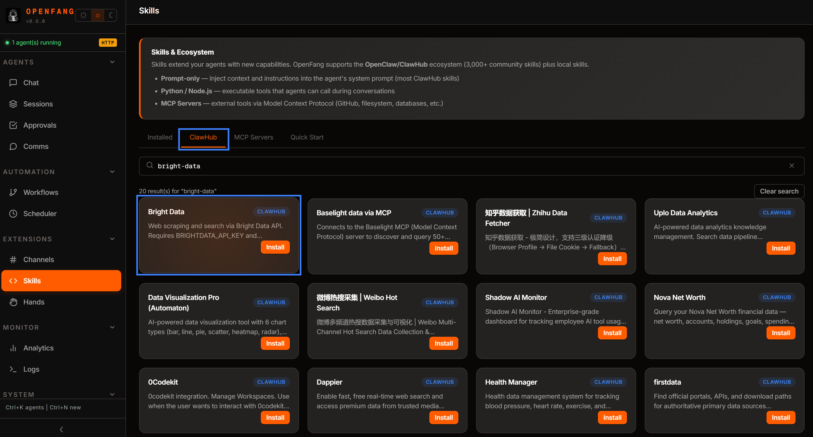Install the Bright Data skill
813x437 pixels.
point(274,247)
